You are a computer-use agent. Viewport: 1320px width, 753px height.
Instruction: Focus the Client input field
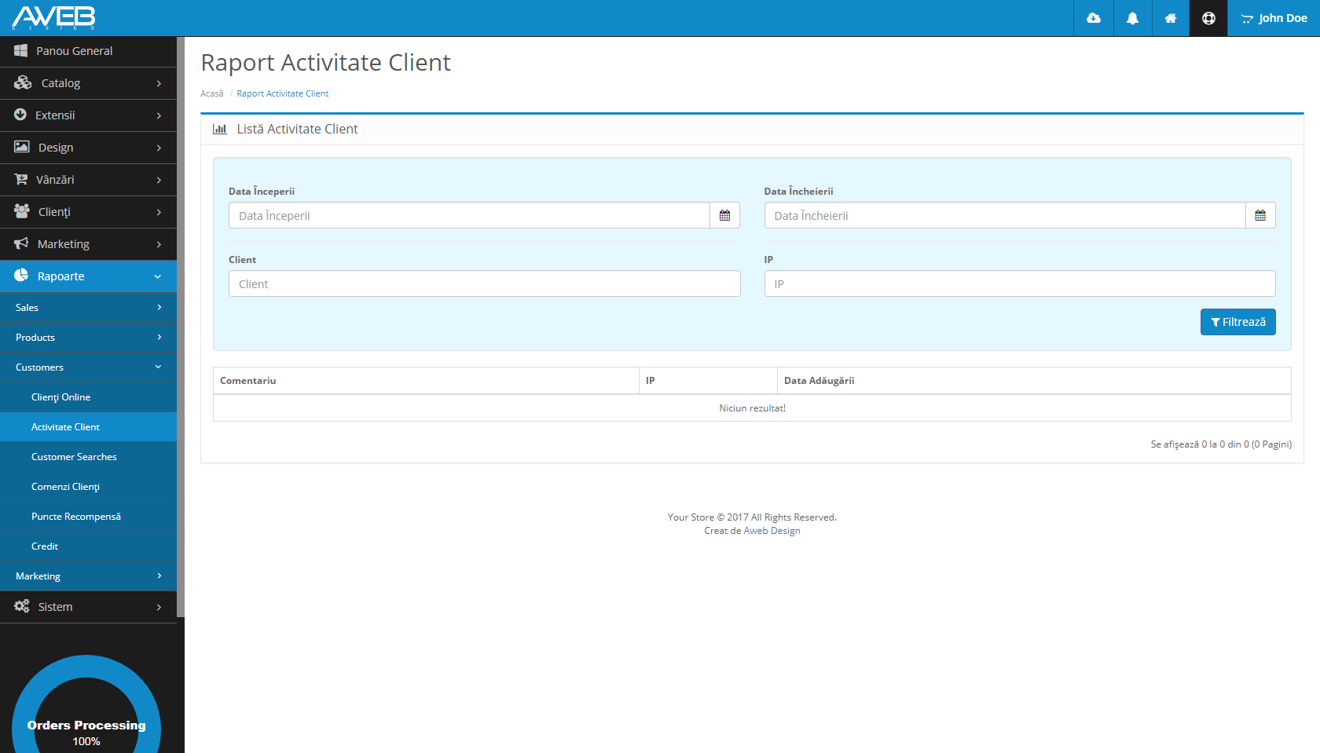484,284
